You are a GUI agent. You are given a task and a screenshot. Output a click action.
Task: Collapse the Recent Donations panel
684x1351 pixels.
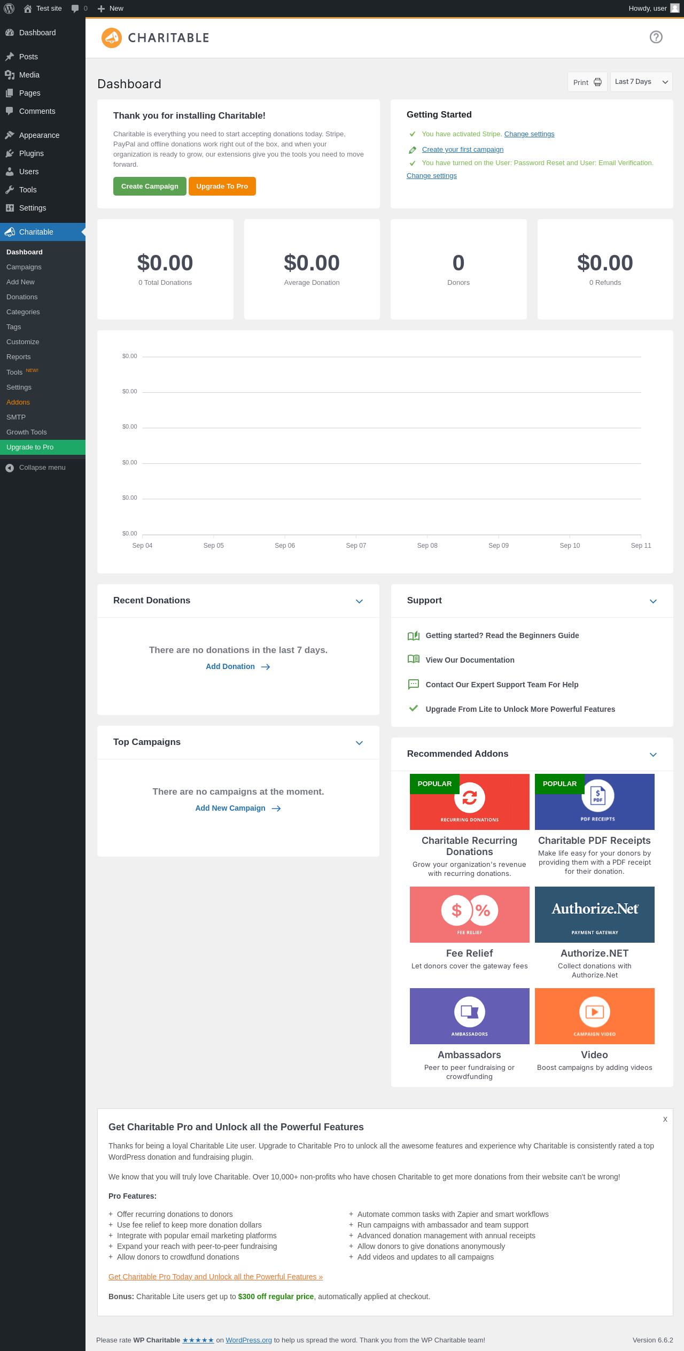click(360, 601)
